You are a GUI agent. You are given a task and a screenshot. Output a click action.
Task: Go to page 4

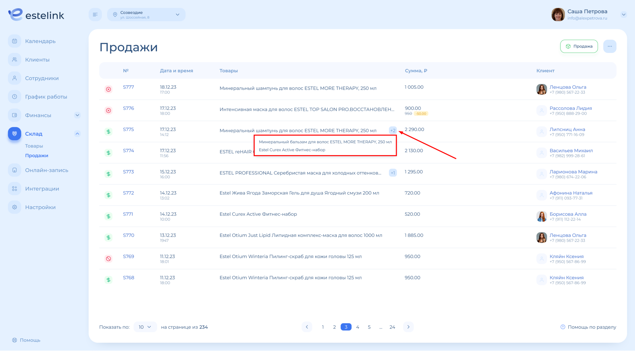357,327
